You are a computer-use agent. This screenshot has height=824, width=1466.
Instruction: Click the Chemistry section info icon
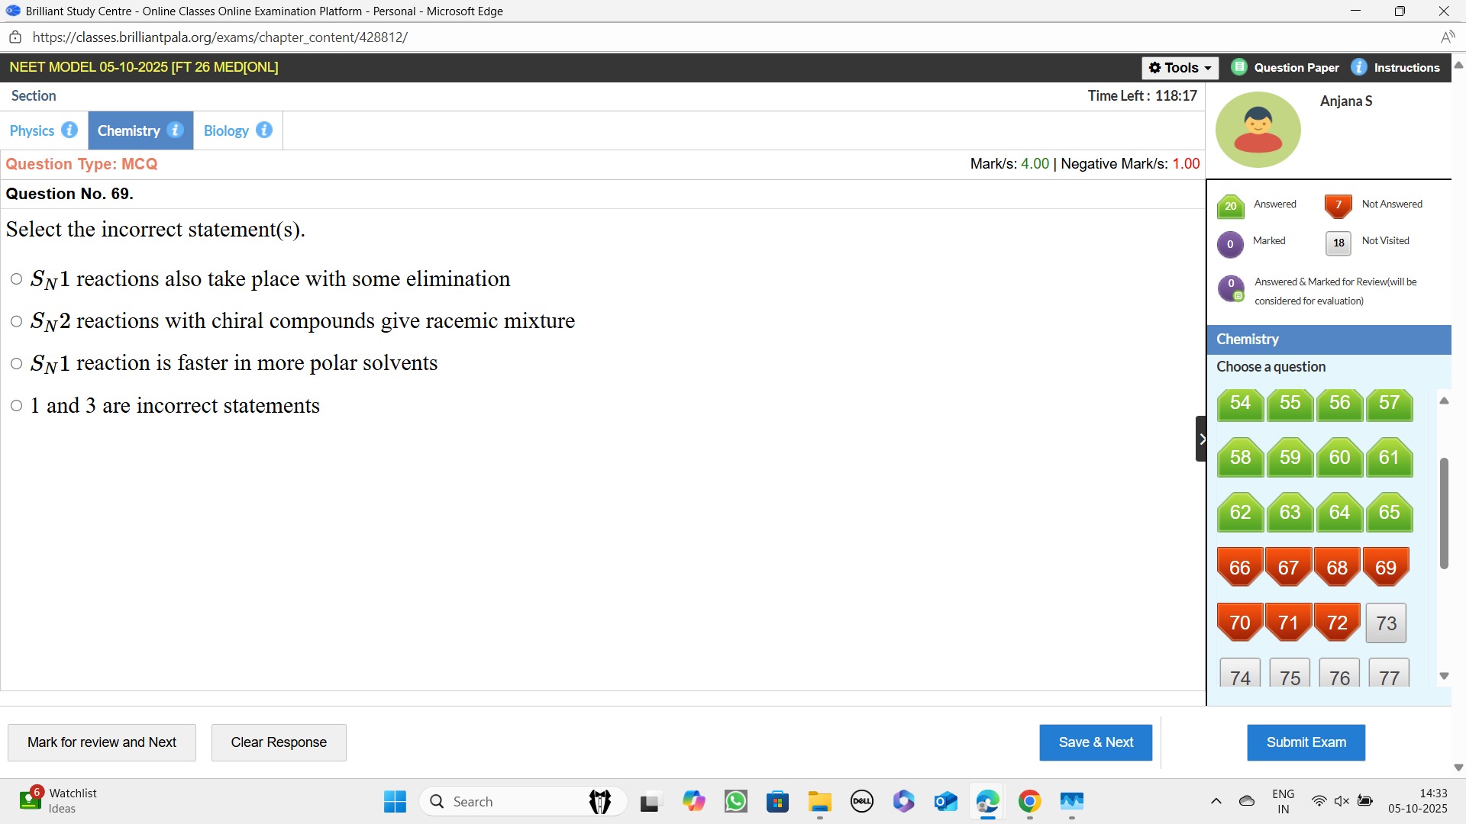click(x=175, y=130)
